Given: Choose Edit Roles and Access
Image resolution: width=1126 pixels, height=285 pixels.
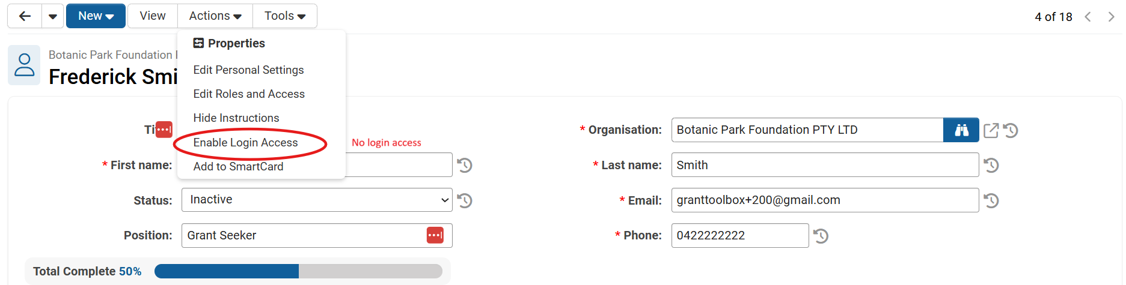Looking at the screenshot, I should pos(249,94).
